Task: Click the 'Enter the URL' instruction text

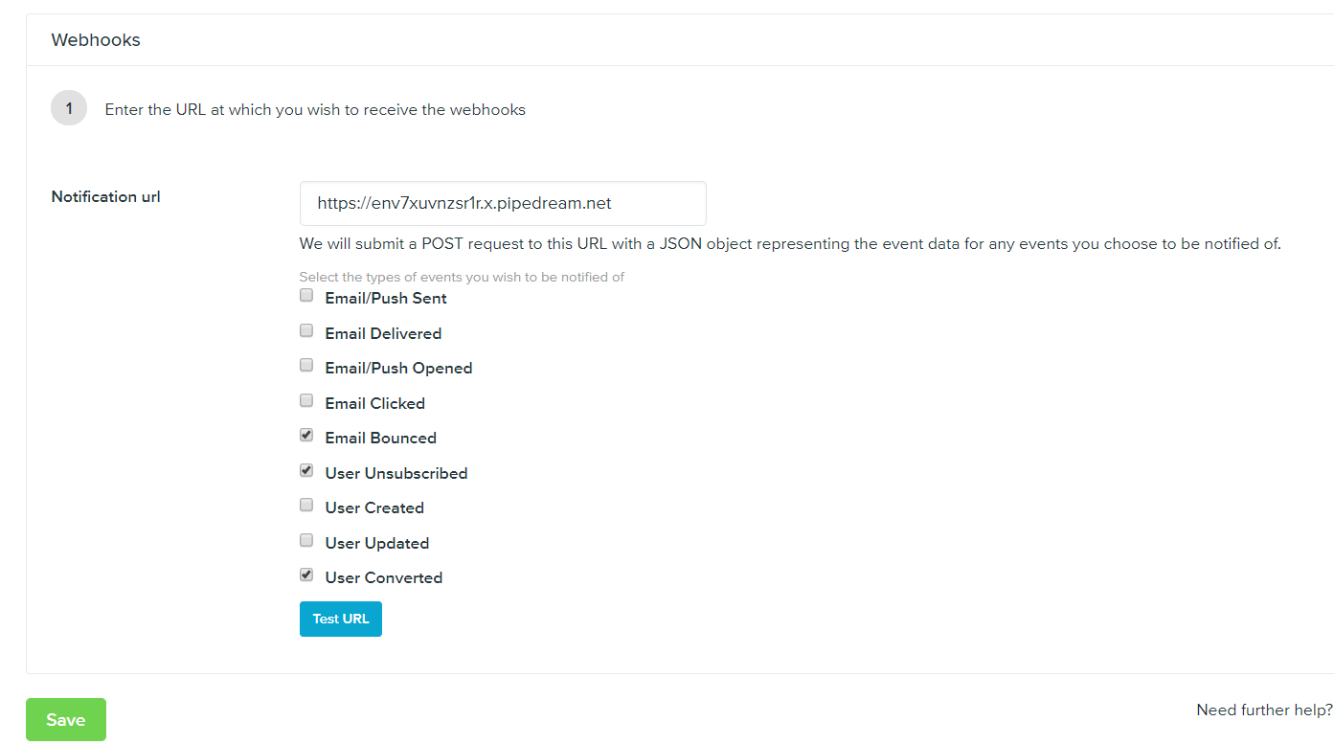Action: pyautogui.click(x=315, y=110)
